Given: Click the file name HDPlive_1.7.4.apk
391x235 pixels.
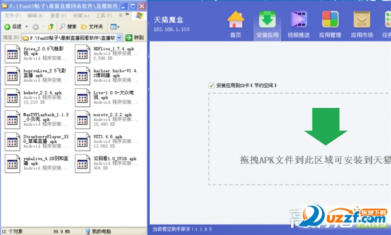Looking at the screenshot, I should pyautogui.click(x=114, y=49).
